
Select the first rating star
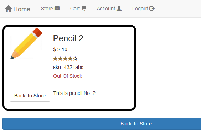[55, 59]
